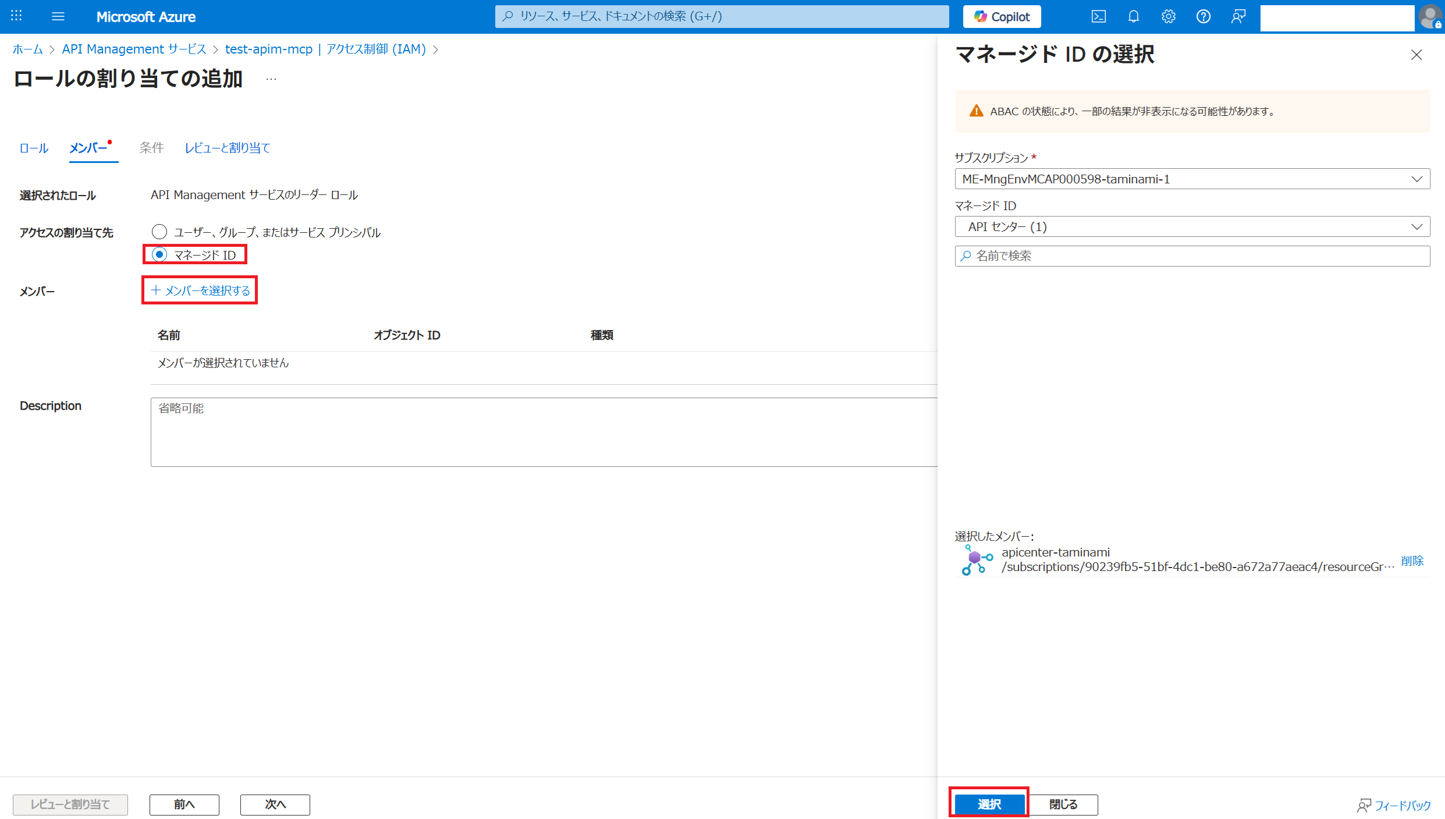Open the more options ellipsis beside the title
Viewport: 1445px width, 819px height.
[x=271, y=79]
